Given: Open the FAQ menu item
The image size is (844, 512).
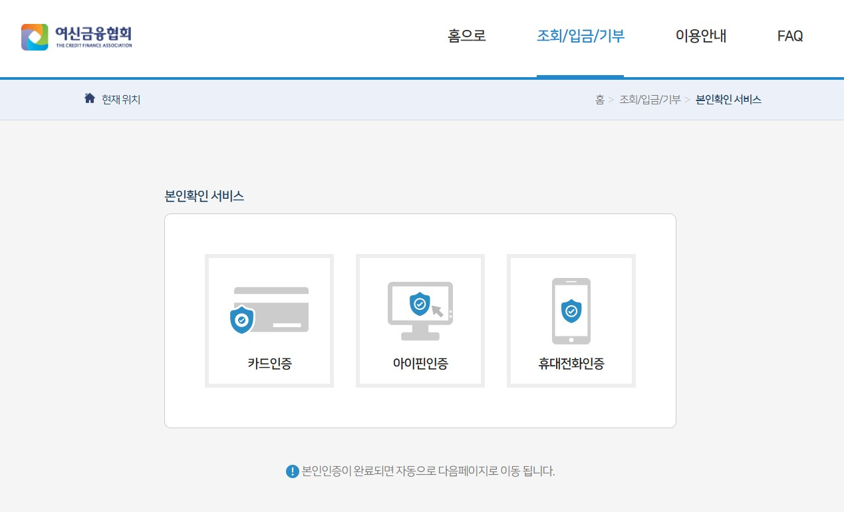Looking at the screenshot, I should (x=790, y=36).
